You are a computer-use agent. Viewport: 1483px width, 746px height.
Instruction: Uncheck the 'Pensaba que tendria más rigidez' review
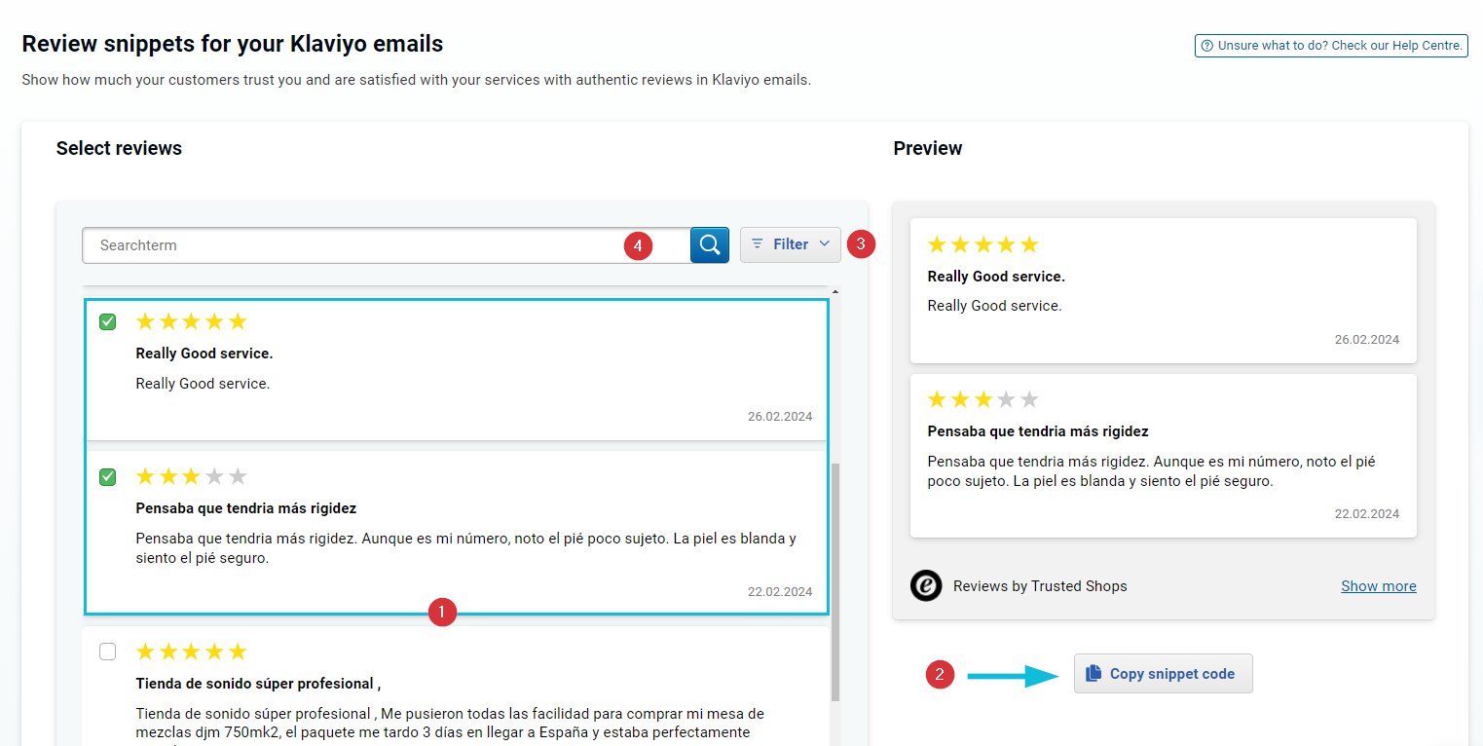point(108,477)
